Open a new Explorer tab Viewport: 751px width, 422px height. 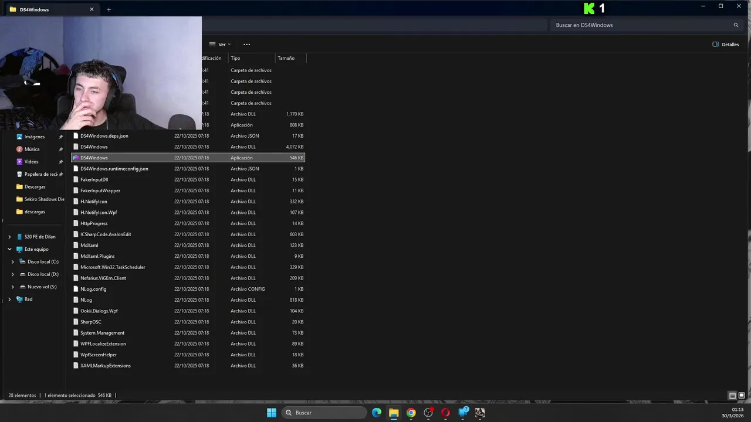click(x=109, y=9)
